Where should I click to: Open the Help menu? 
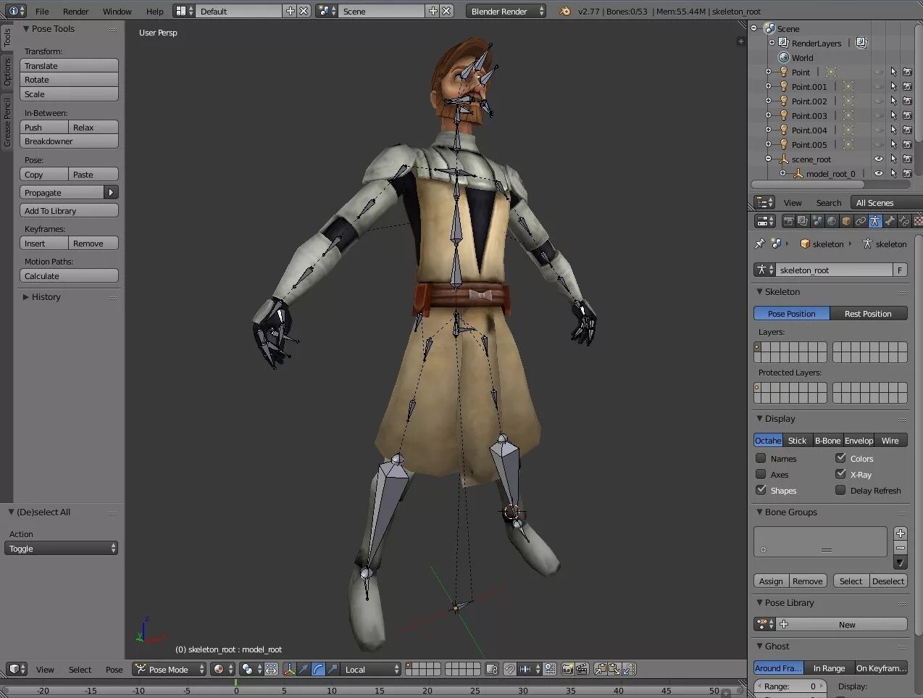pos(154,12)
